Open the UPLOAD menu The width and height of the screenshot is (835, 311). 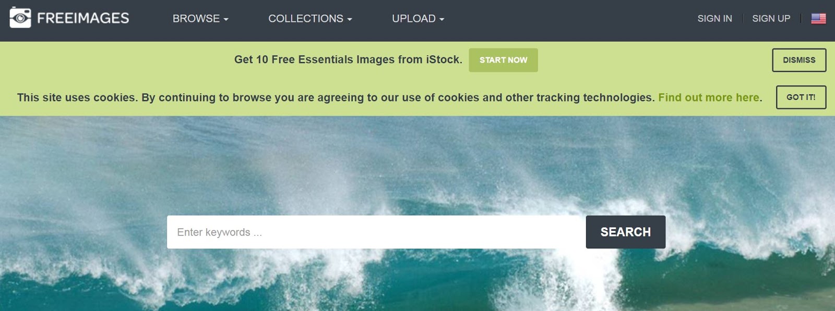[x=418, y=19]
